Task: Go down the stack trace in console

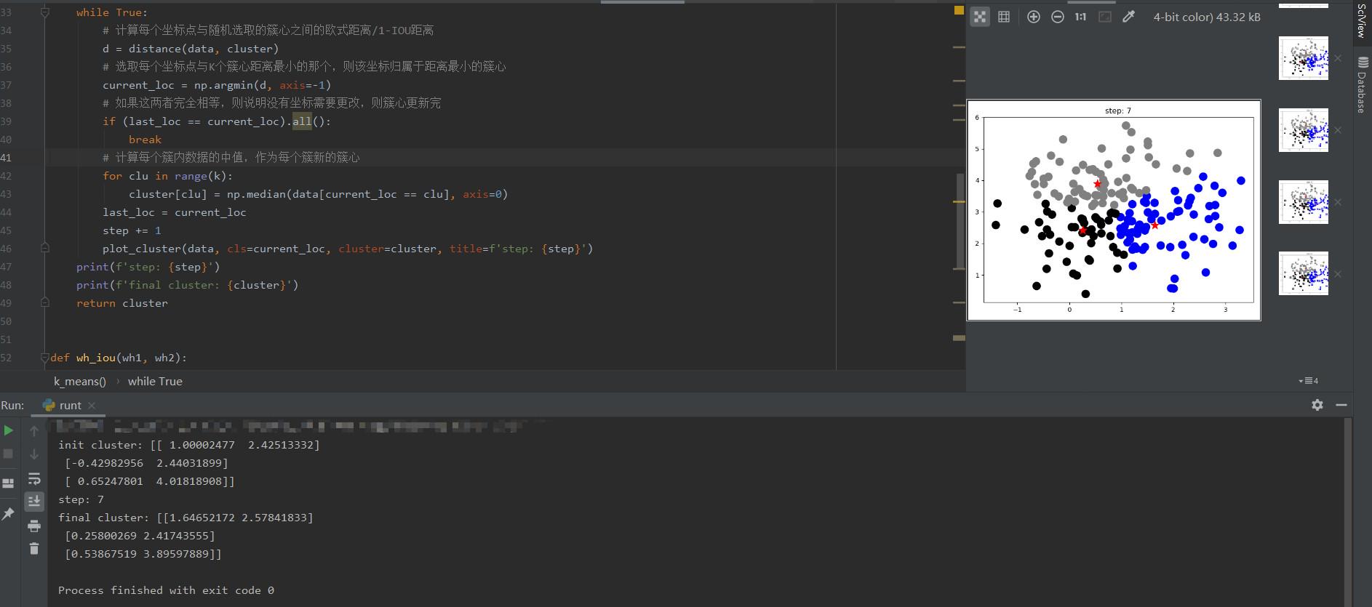Action: pyautogui.click(x=34, y=454)
